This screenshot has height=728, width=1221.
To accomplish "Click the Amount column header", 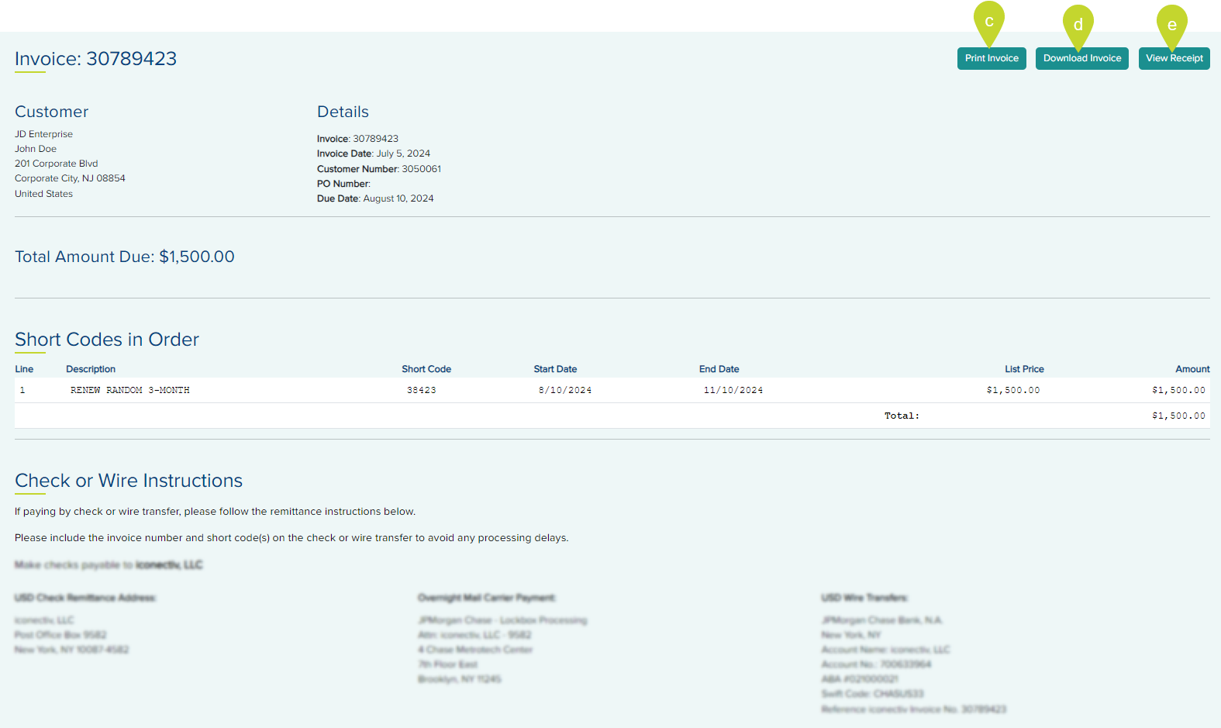I will coord(1192,369).
